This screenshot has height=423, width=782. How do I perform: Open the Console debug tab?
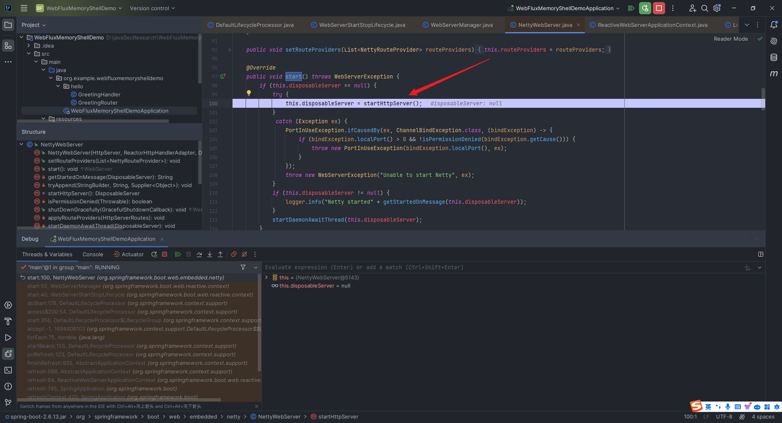coord(93,254)
